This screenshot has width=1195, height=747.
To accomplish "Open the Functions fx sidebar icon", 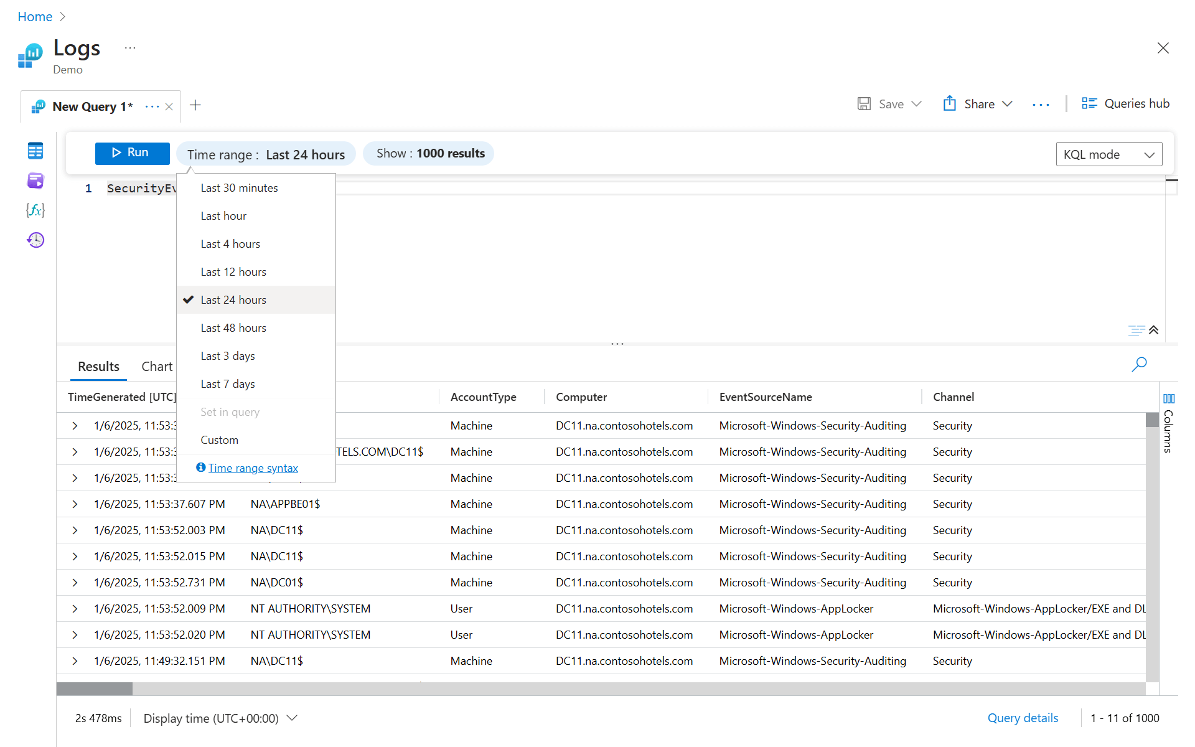I will click(x=35, y=210).
